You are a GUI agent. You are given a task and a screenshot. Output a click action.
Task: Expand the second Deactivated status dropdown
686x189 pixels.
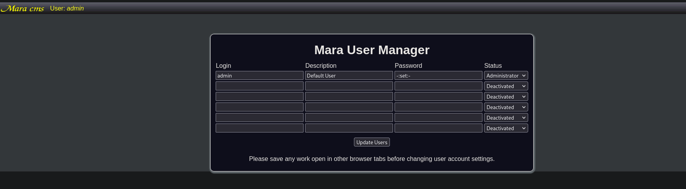tap(506, 97)
